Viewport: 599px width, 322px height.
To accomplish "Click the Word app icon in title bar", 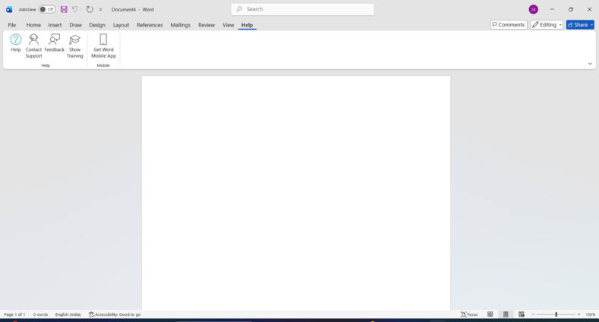I will pyautogui.click(x=9, y=10).
